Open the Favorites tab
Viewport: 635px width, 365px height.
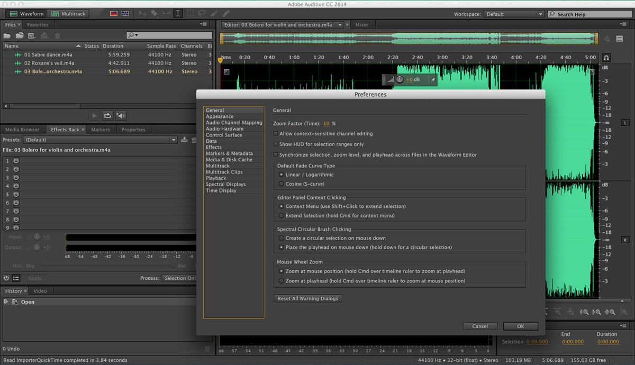pyautogui.click(x=38, y=25)
